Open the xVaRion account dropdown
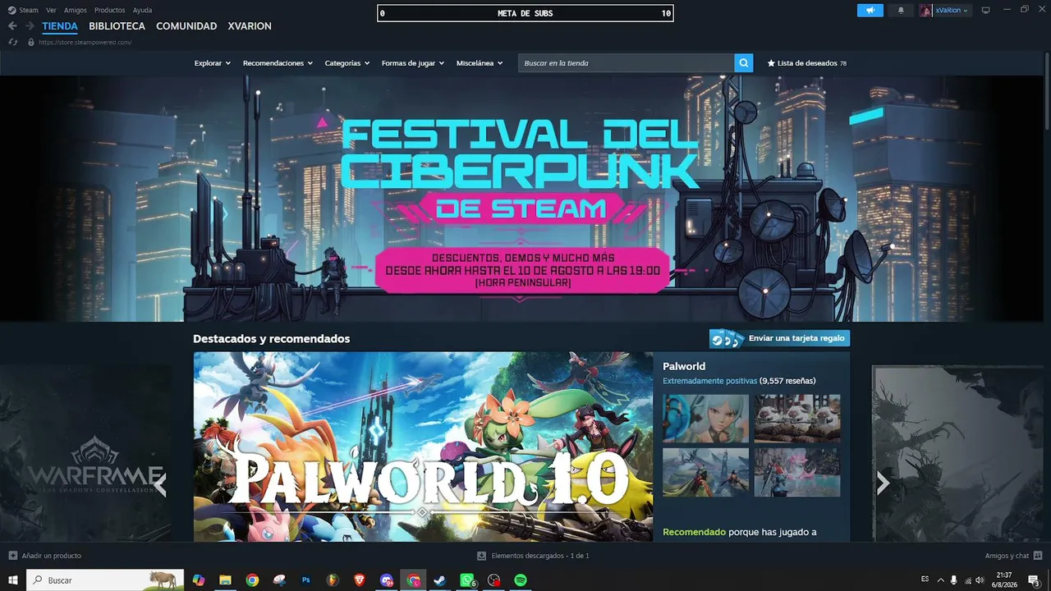Screen dimensions: 1051x591 (952, 11)
